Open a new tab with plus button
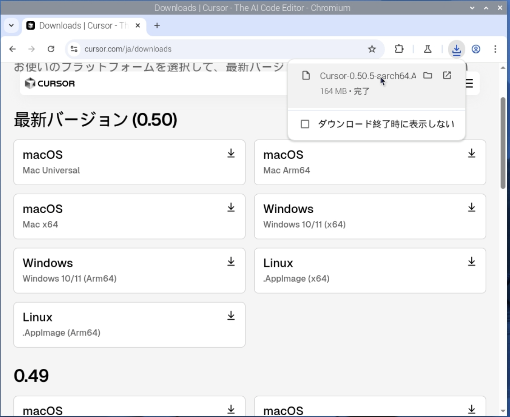This screenshot has width=510, height=417. point(157,25)
